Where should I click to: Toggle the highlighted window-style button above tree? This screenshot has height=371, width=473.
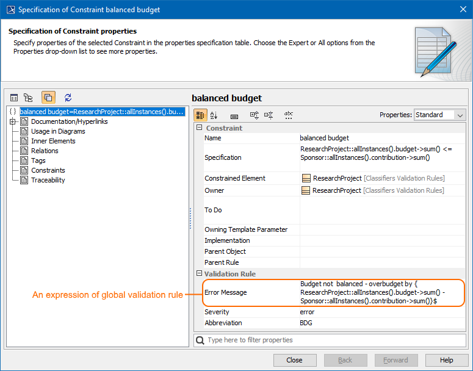click(48, 98)
